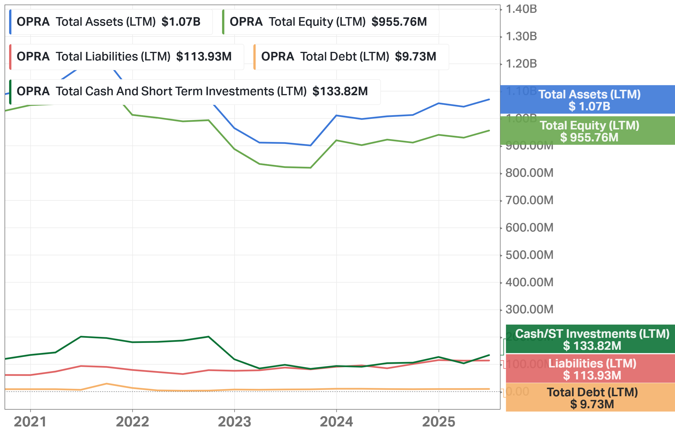Click the green Total Equity $955.76M side label
Image resolution: width=675 pixels, height=433 pixels.
(589, 131)
